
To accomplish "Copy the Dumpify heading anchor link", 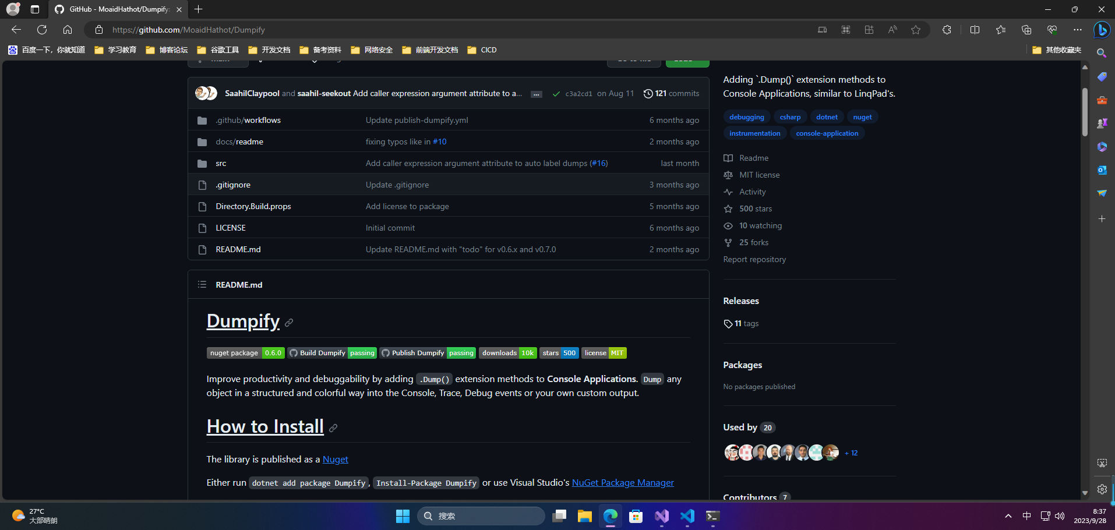I will (289, 323).
